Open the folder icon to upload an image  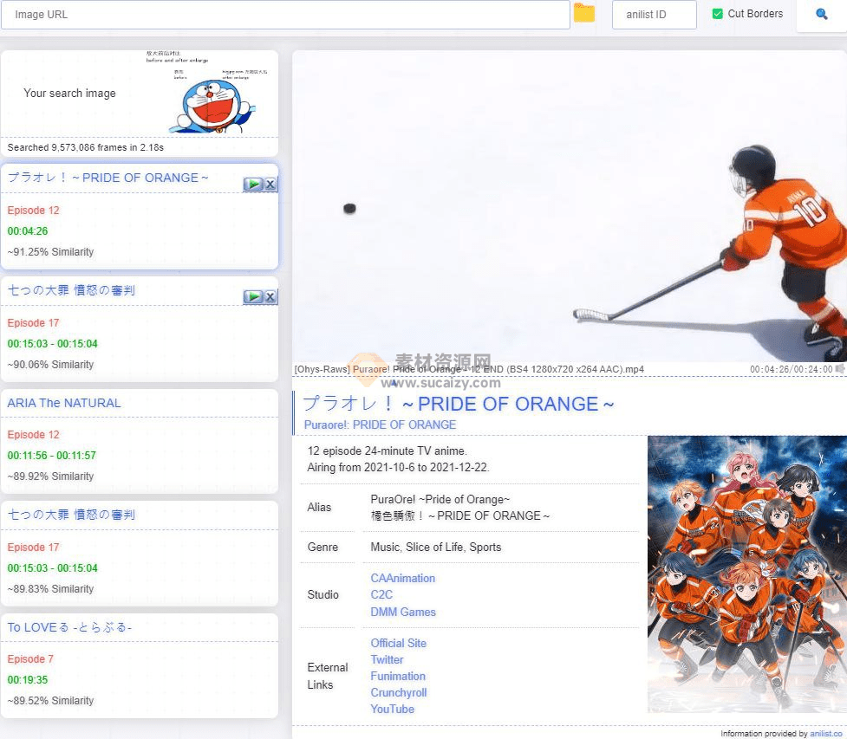pyautogui.click(x=584, y=15)
